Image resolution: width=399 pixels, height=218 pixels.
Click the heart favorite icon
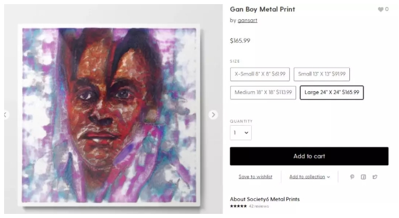tap(380, 9)
